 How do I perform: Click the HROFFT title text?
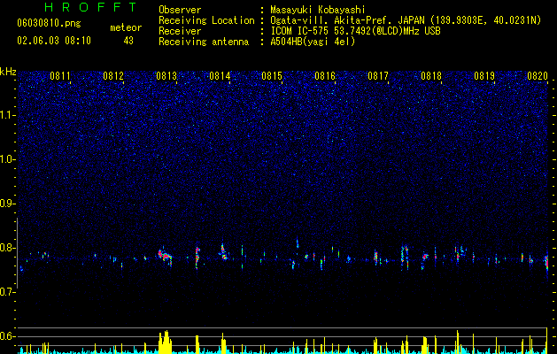coord(91,7)
